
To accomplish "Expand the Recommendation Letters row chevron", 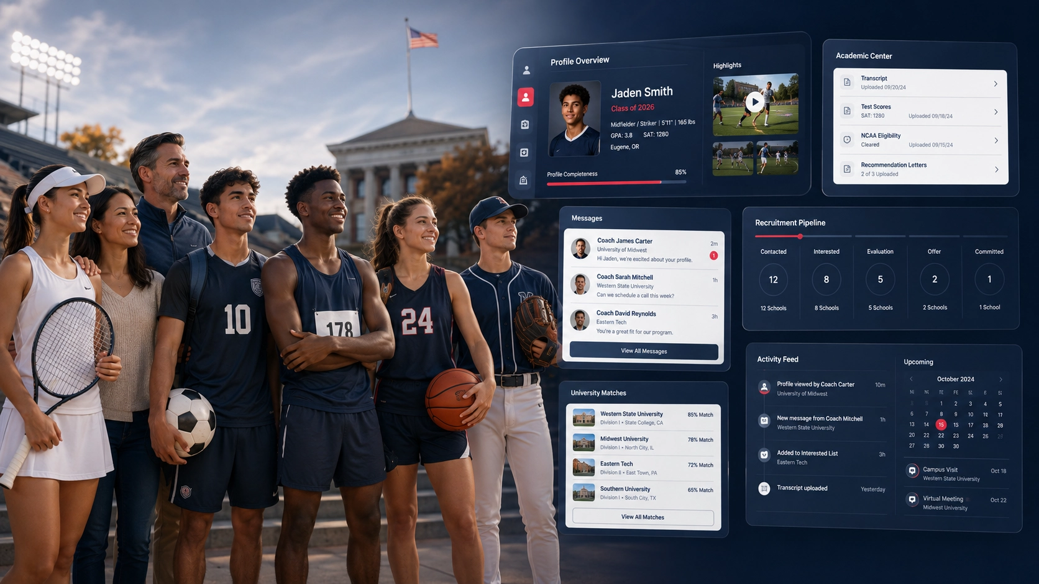I will coord(997,169).
